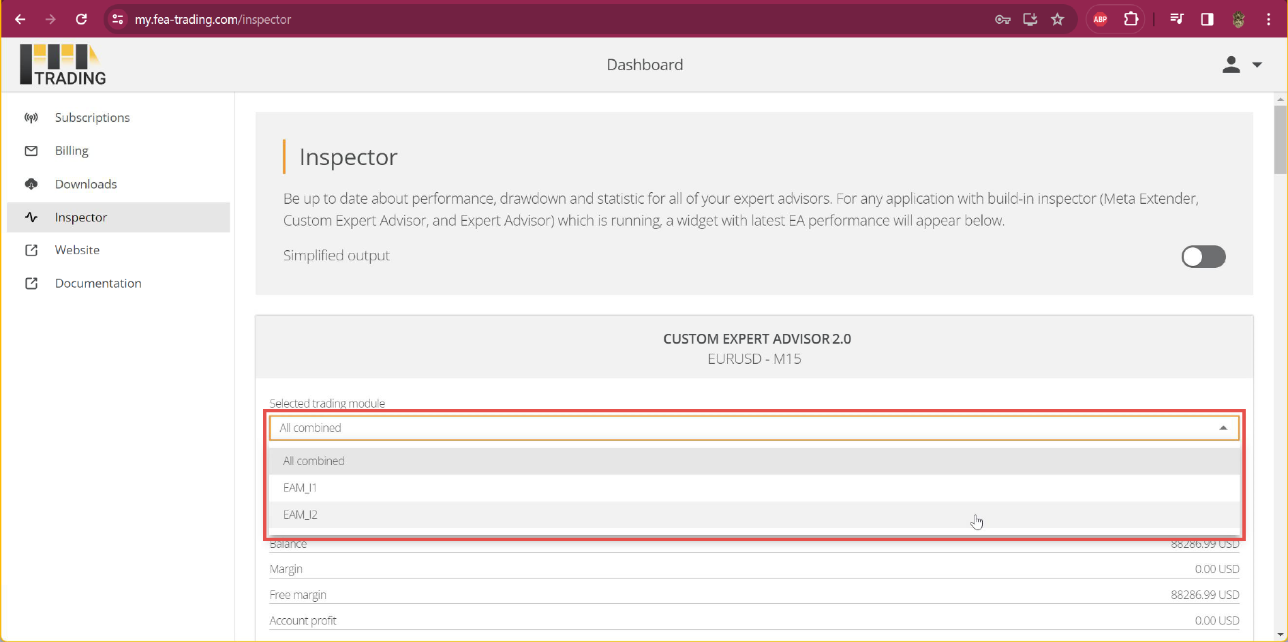
Task: Open the media control icon in toolbar
Action: pyautogui.click(x=1177, y=19)
